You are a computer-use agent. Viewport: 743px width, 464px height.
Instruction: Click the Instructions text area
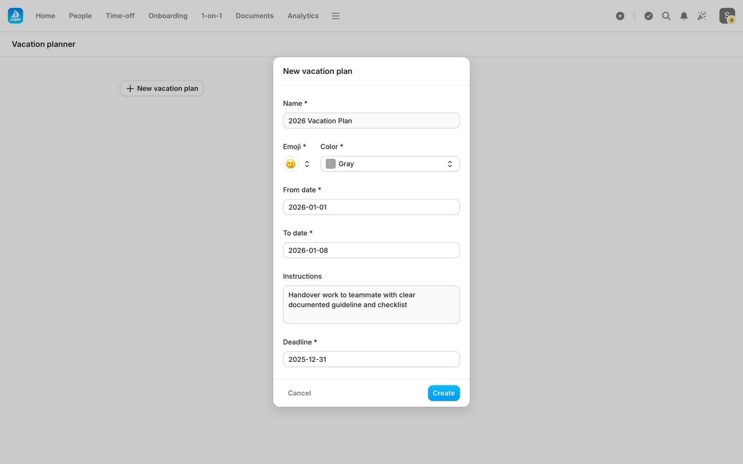pyautogui.click(x=371, y=305)
